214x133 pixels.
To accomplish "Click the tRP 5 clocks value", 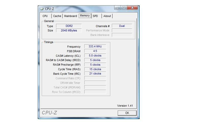I will click(95, 65).
